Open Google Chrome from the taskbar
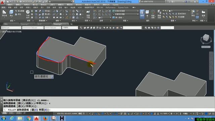Viewport: 215px width, 121px height. click(29, 118)
